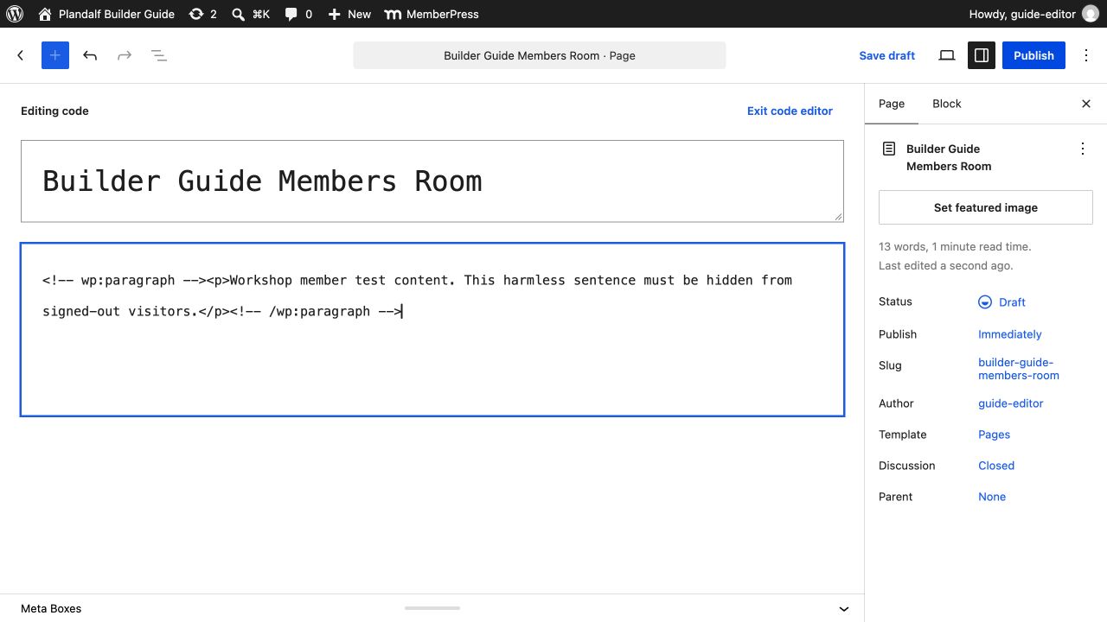Open the guide-editor user profile avatar
This screenshot has height=622, width=1107.
1091,14
